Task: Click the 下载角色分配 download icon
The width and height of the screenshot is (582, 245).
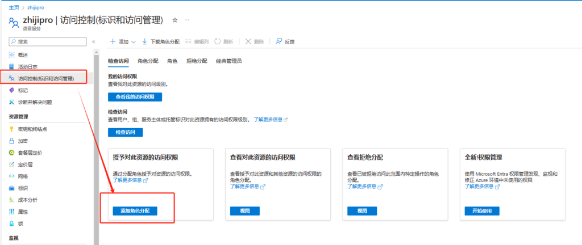Action: pos(145,41)
